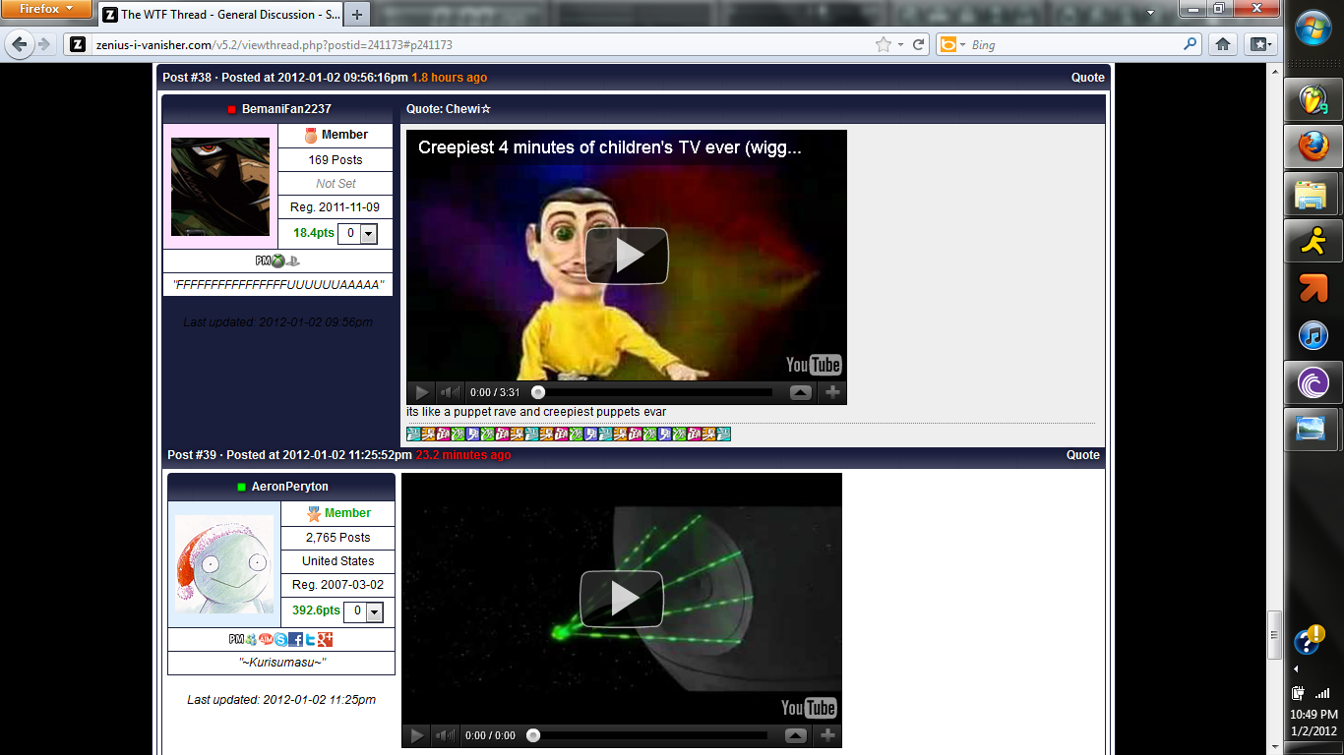Image resolution: width=1344 pixels, height=755 pixels.
Task: Open AIM from the taskbar
Action: tap(1313, 241)
